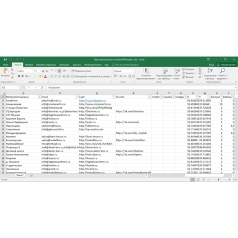Click the Name Box showing A1
Screen dimensions: 238x238
(x=10, y=87)
